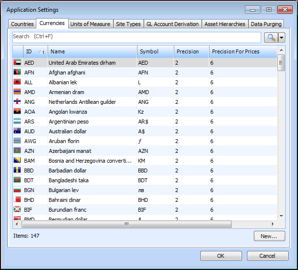This screenshot has width=298, height=270.
Task: Click the Albanian flag icon for ALL
Action: pyautogui.click(x=17, y=82)
